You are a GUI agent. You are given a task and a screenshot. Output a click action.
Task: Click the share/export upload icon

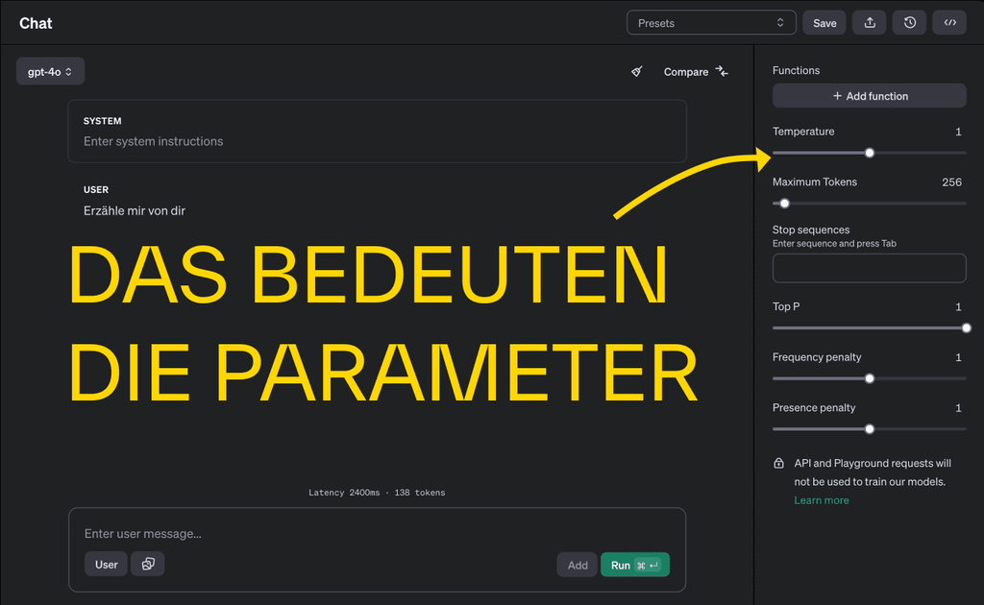coord(870,23)
